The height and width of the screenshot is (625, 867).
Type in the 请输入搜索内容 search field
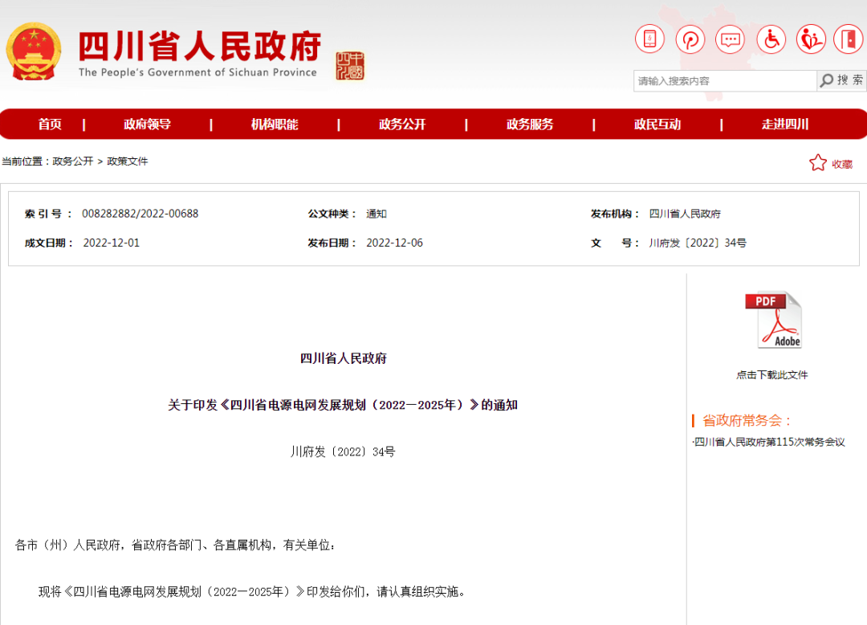724,81
